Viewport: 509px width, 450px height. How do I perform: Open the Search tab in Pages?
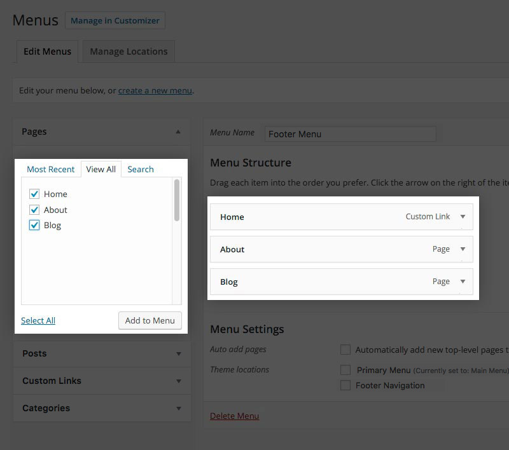pos(140,169)
